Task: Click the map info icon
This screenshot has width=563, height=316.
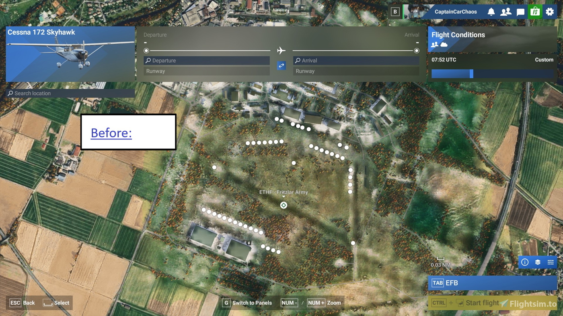Action: 525,262
